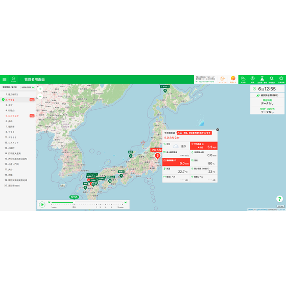This screenshot has height=286, width=286.
Task: Open the umbrella rain-cloud toolbar icon
Action: coord(253,80)
